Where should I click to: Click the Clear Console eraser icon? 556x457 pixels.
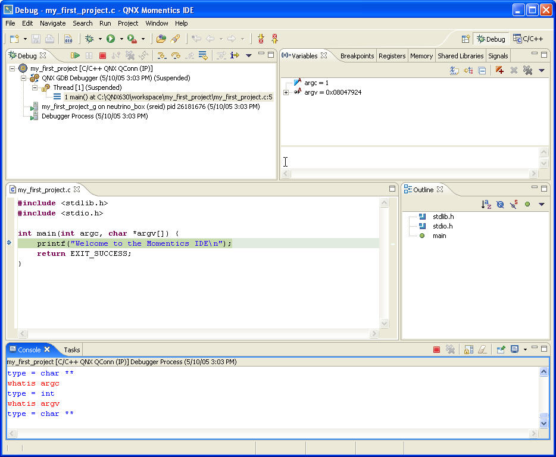click(x=482, y=349)
